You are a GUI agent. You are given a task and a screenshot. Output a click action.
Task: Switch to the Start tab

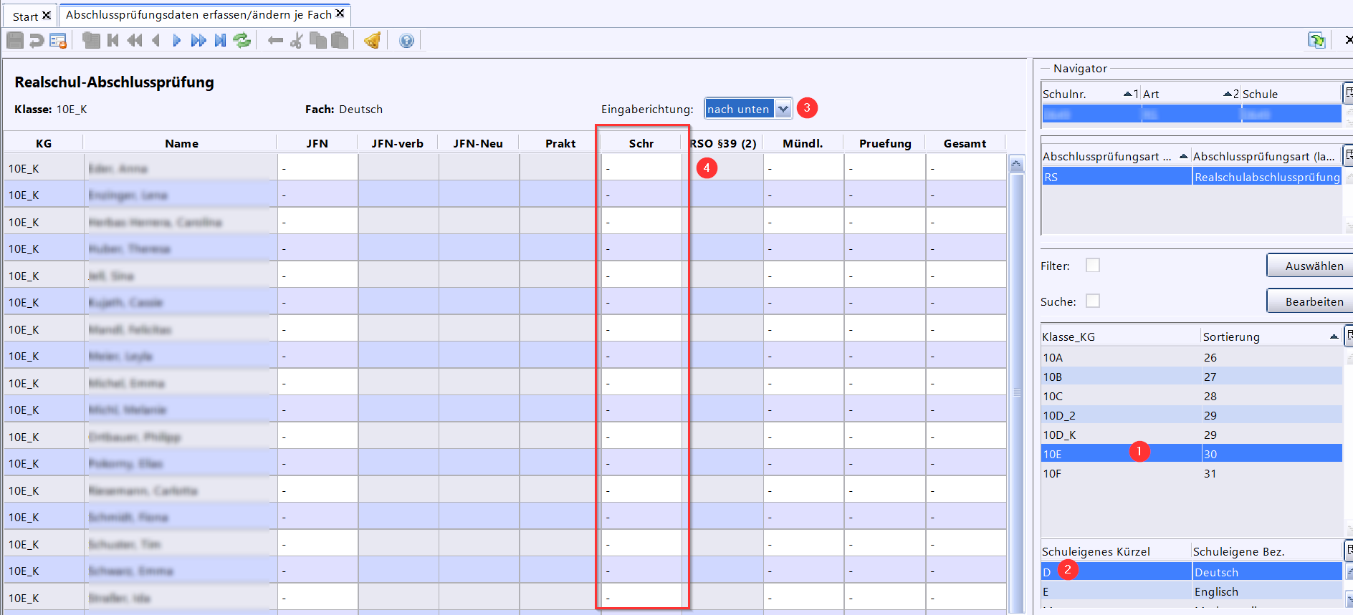pyautogui.click(x=25, y=16)
